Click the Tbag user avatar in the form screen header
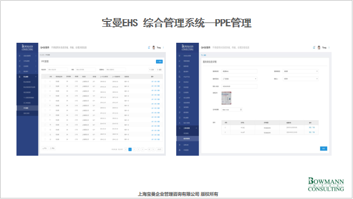The height and width of the screenshot is (199, 353). coord(319,48)
